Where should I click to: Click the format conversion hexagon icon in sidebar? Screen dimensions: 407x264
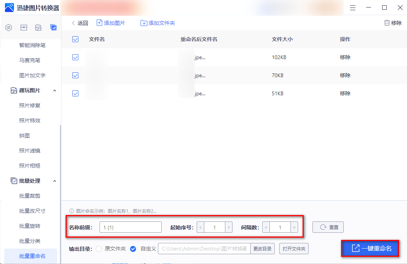click(9, 27)
